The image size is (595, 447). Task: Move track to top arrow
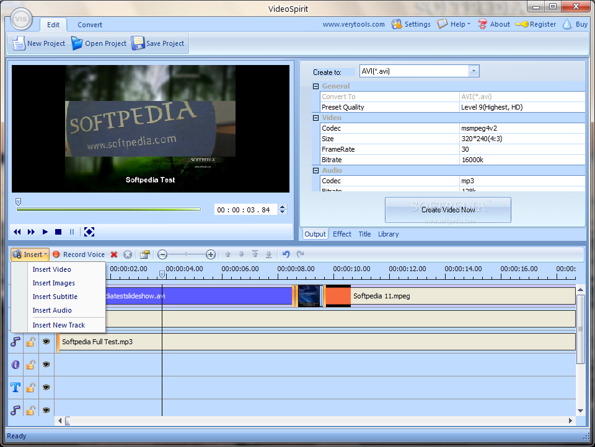(255, 254)
